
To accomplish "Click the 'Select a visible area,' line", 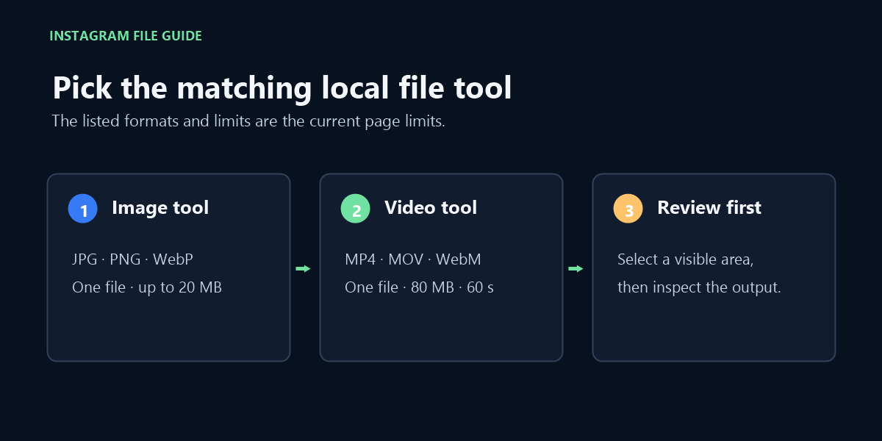I will 686,259.
